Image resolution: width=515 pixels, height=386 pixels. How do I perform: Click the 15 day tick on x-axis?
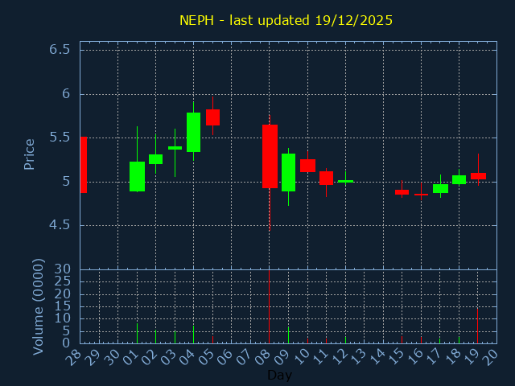click(x=400, y=356)
